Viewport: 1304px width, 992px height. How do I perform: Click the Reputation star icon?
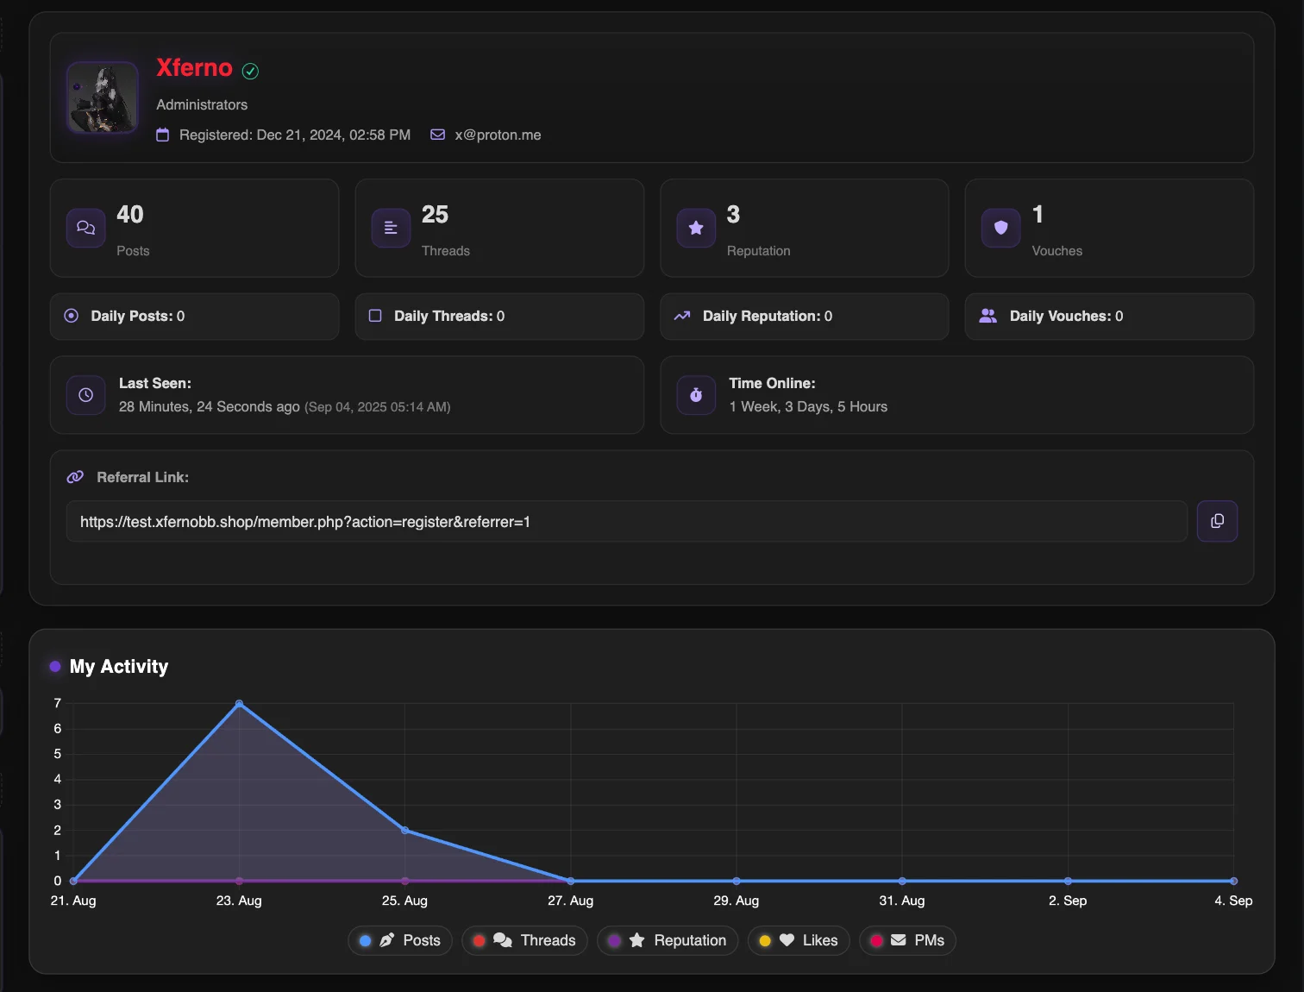(696, 228)
